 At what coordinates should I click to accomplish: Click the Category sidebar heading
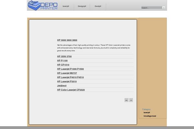coord(146,109)
